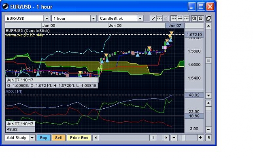This screenshot has width=253, height=158.
Task: Minimize the EUR/USD chart window
Action: tap(192, 7)
